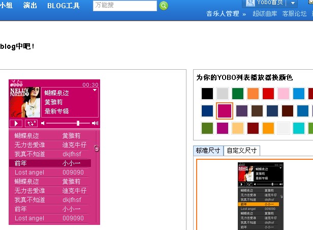Select the dark maroon-brown swatch in second row
Image resolution: width=313 pixels, height=230 pixels.
(288, 111)
